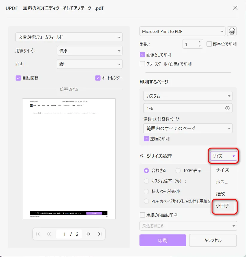
Task: Open printer properties icon button
Action: (x=232, y=31)
